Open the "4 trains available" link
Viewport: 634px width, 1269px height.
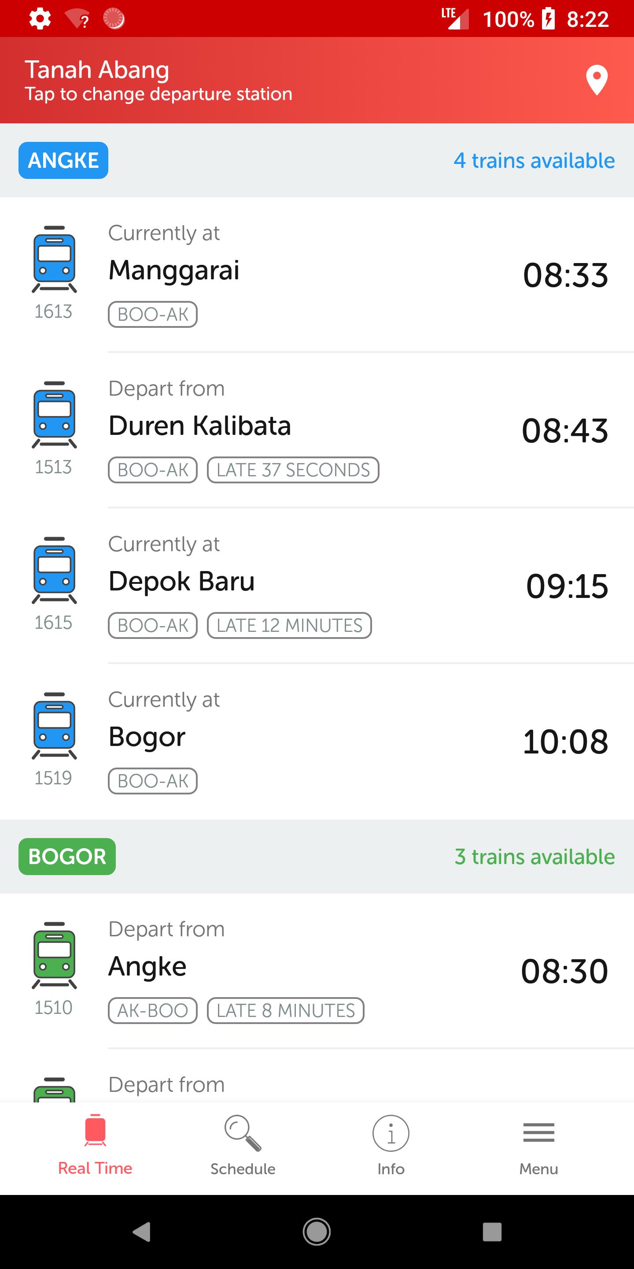(534, 160)
